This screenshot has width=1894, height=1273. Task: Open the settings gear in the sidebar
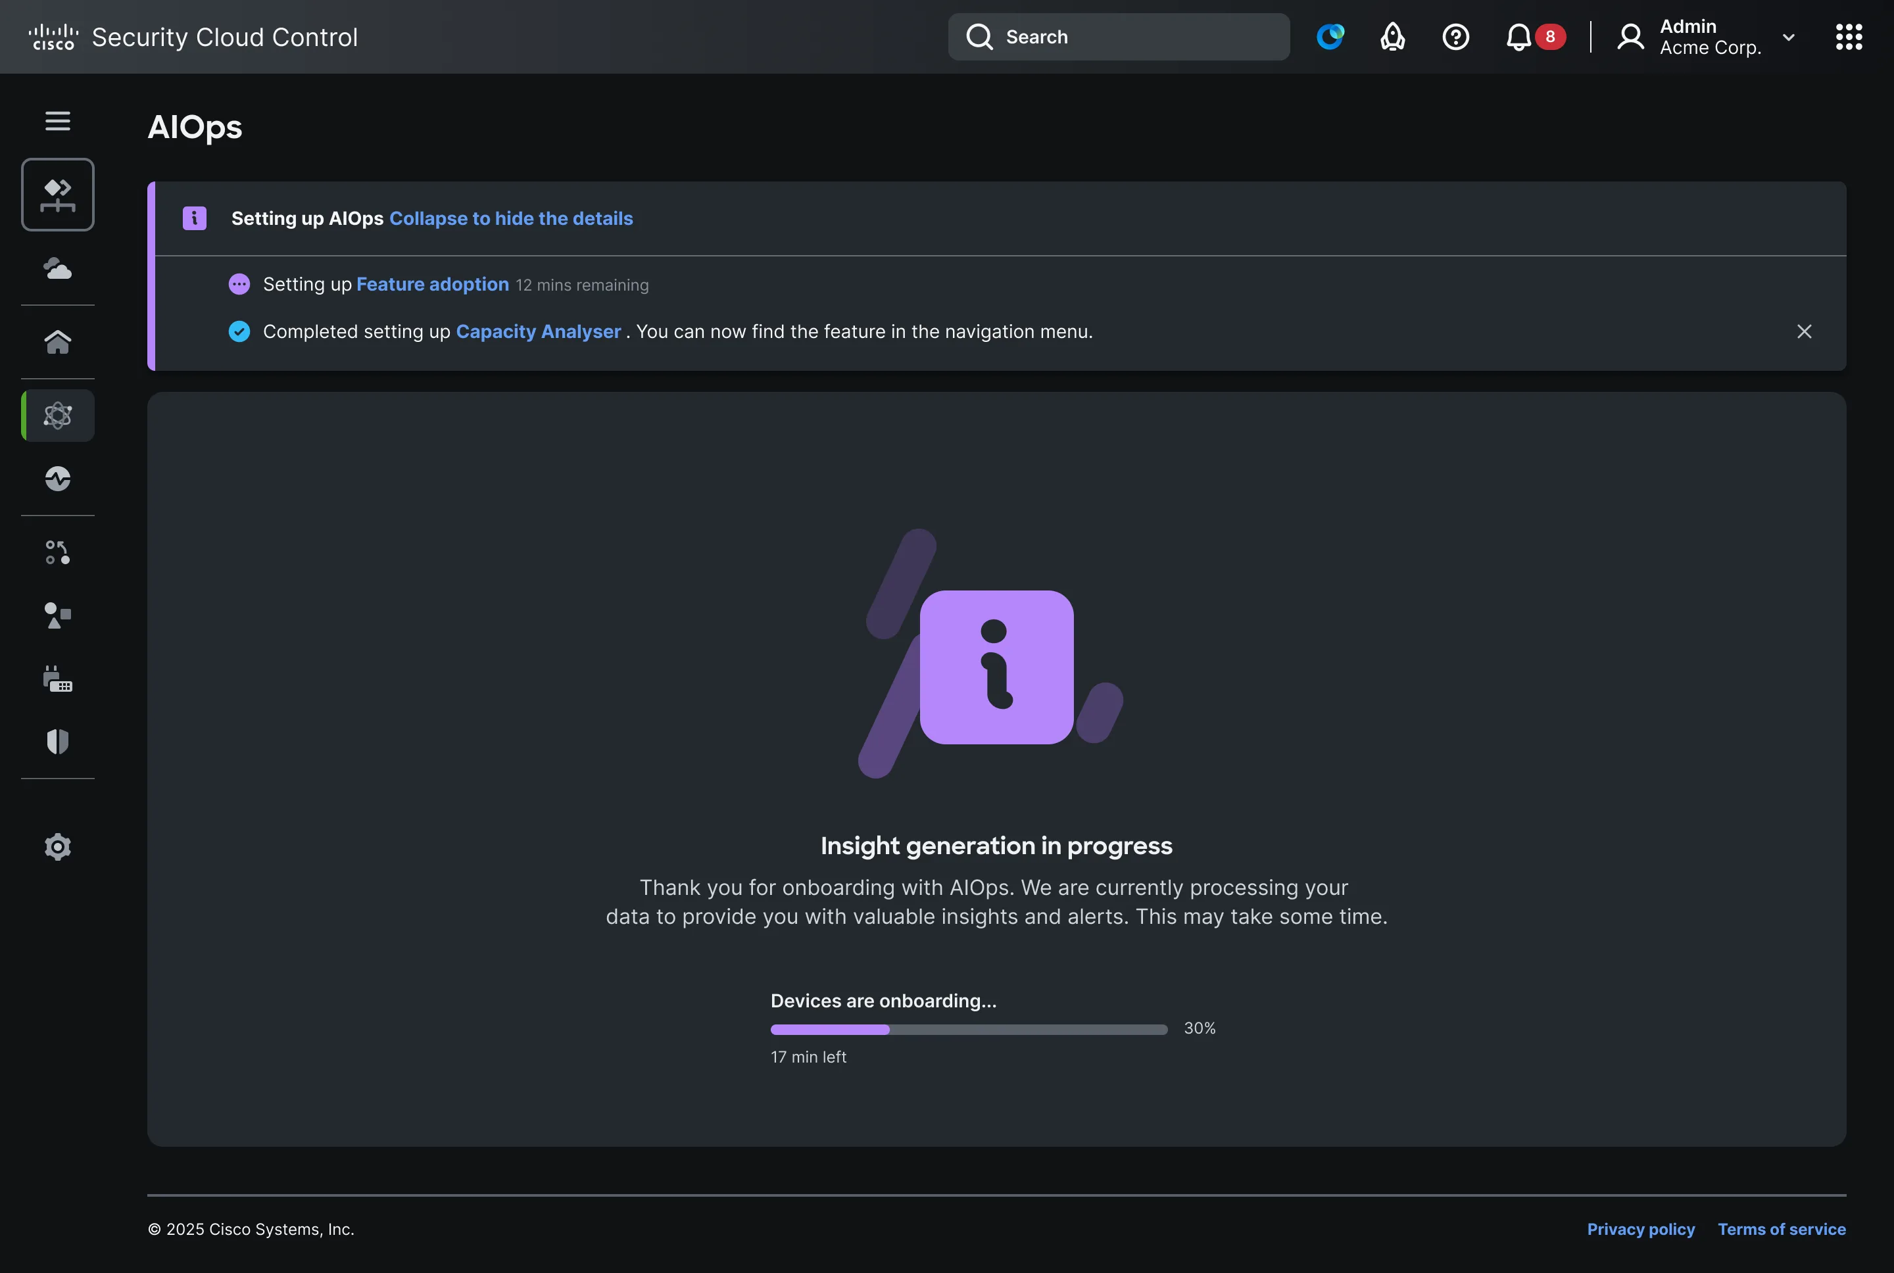pyautogui.click(x=58, y=847)
